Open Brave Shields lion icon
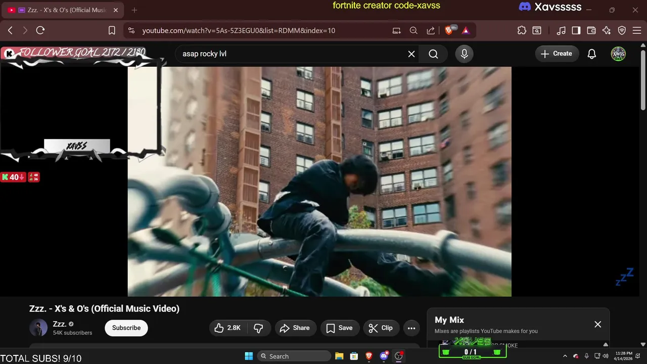The height and width of the screenshot is (364, 647). tap(449, 30)
